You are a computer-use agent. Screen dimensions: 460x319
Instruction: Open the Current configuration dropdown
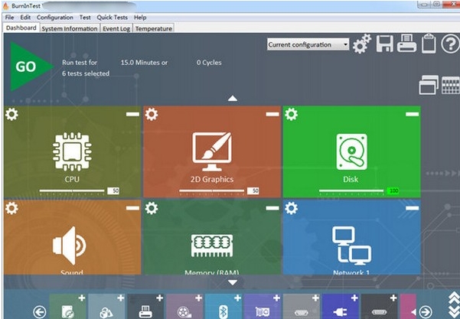(x=308, y=44)
